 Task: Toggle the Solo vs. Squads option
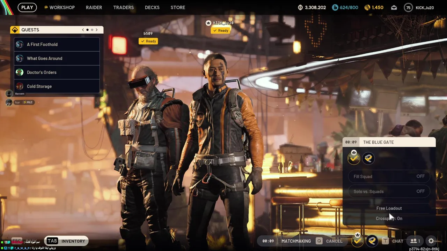point(389,191)
